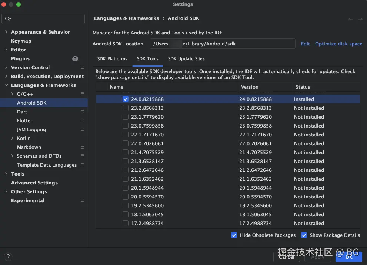The image size is (367, 265).
Task: Click the update badge showing 2 next to Plugins
Action: coord(75,58)
